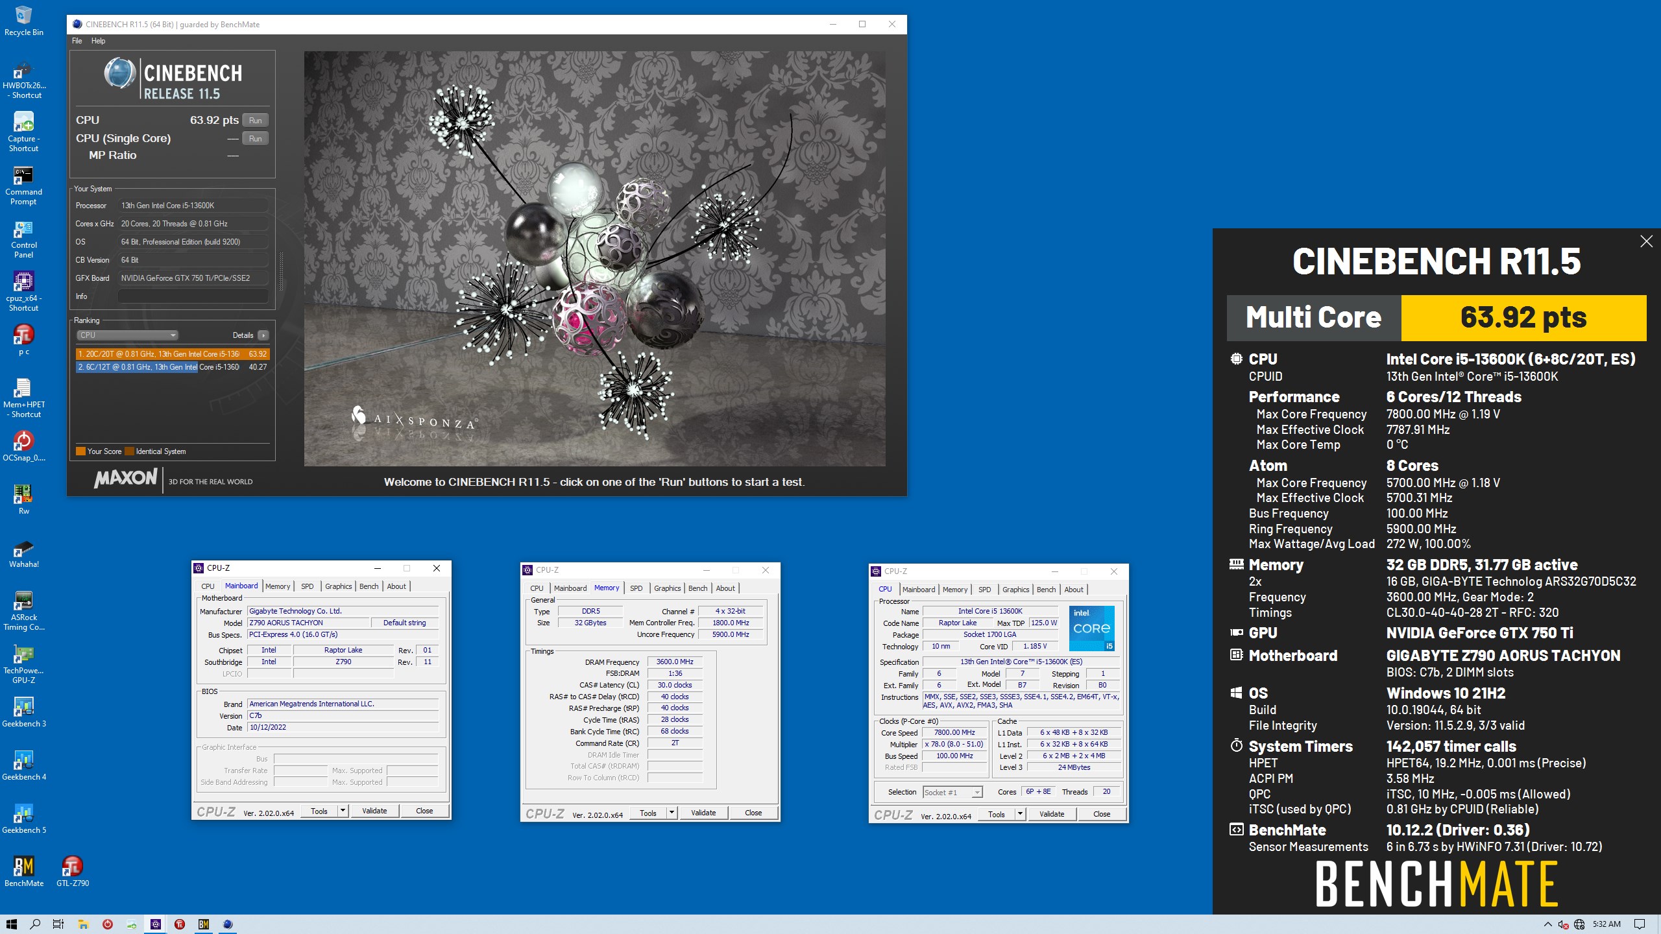1661x934 pixels.
Task: Click the network globe tray icon
Action: 1579,924
